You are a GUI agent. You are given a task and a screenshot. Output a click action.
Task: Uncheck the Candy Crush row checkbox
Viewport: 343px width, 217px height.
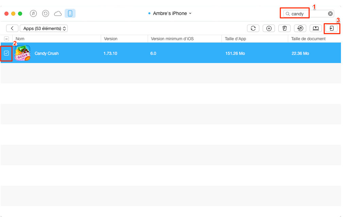6,53
